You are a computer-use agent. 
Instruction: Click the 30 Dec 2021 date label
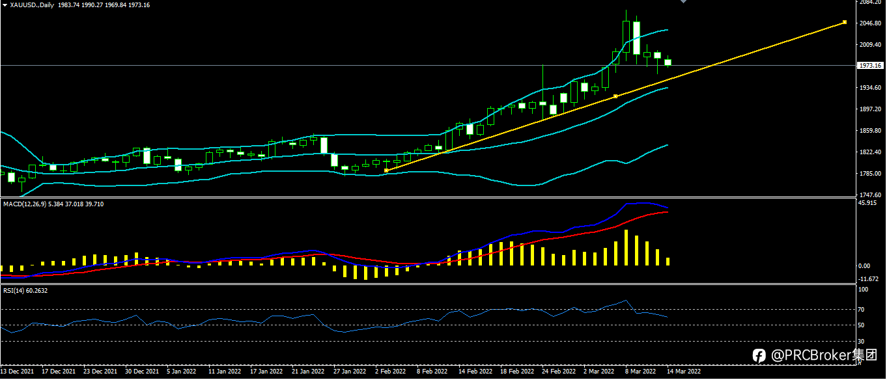point(142,372)
